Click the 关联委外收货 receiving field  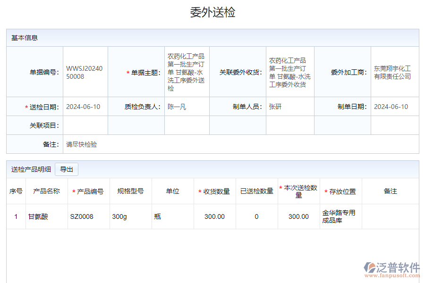click(289, 71)
